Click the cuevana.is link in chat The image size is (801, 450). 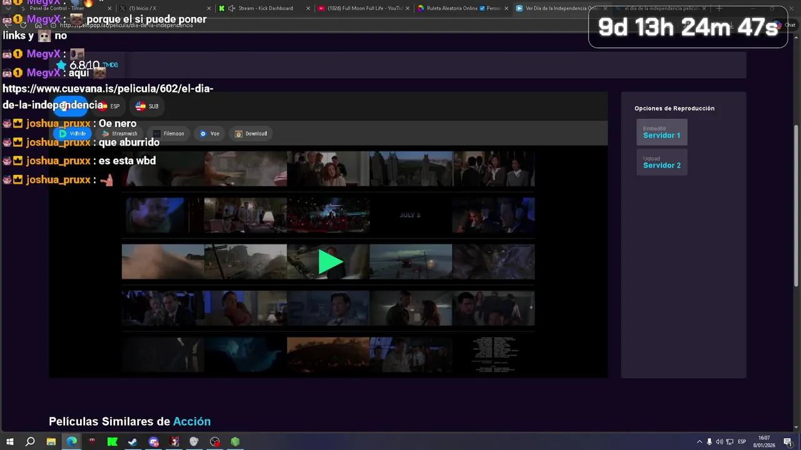pos(108,97)
